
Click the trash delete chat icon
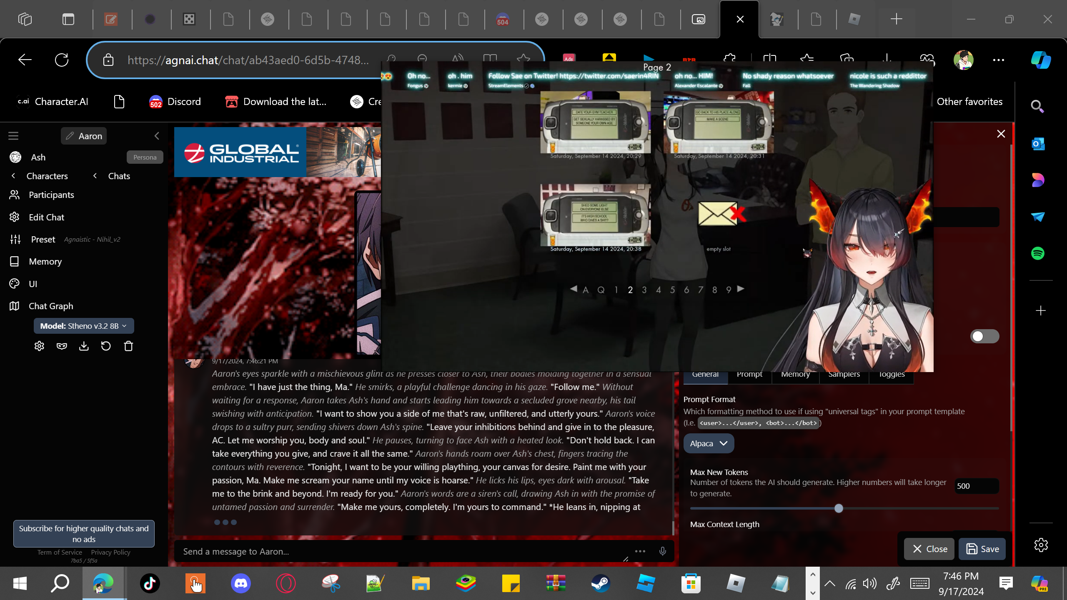128,346
